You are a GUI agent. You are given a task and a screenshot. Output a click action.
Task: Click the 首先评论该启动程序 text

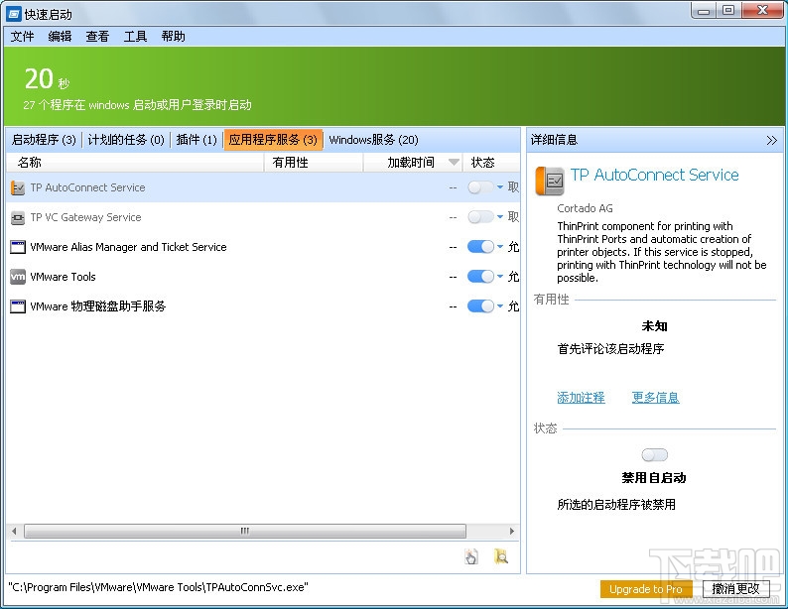[x=610, y=349]
